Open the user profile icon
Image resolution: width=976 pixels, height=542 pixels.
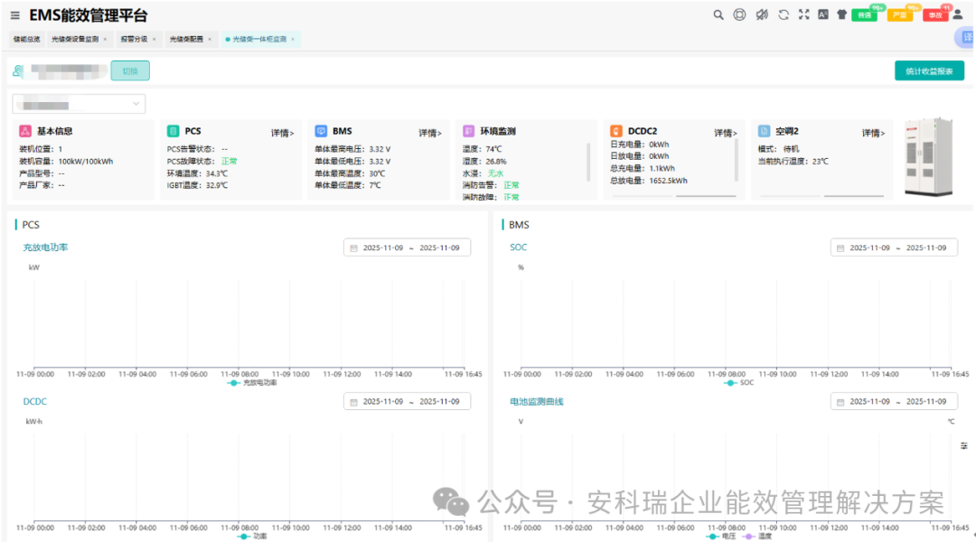point(958,15)
